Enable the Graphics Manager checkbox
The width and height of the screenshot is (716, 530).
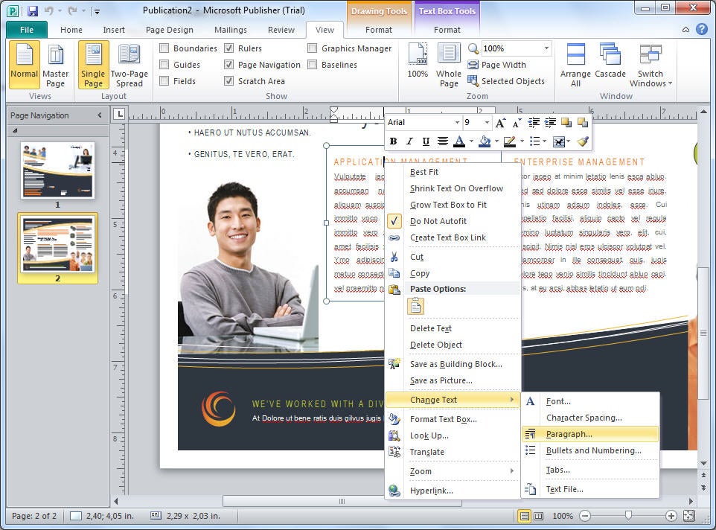tap(313, 48)
